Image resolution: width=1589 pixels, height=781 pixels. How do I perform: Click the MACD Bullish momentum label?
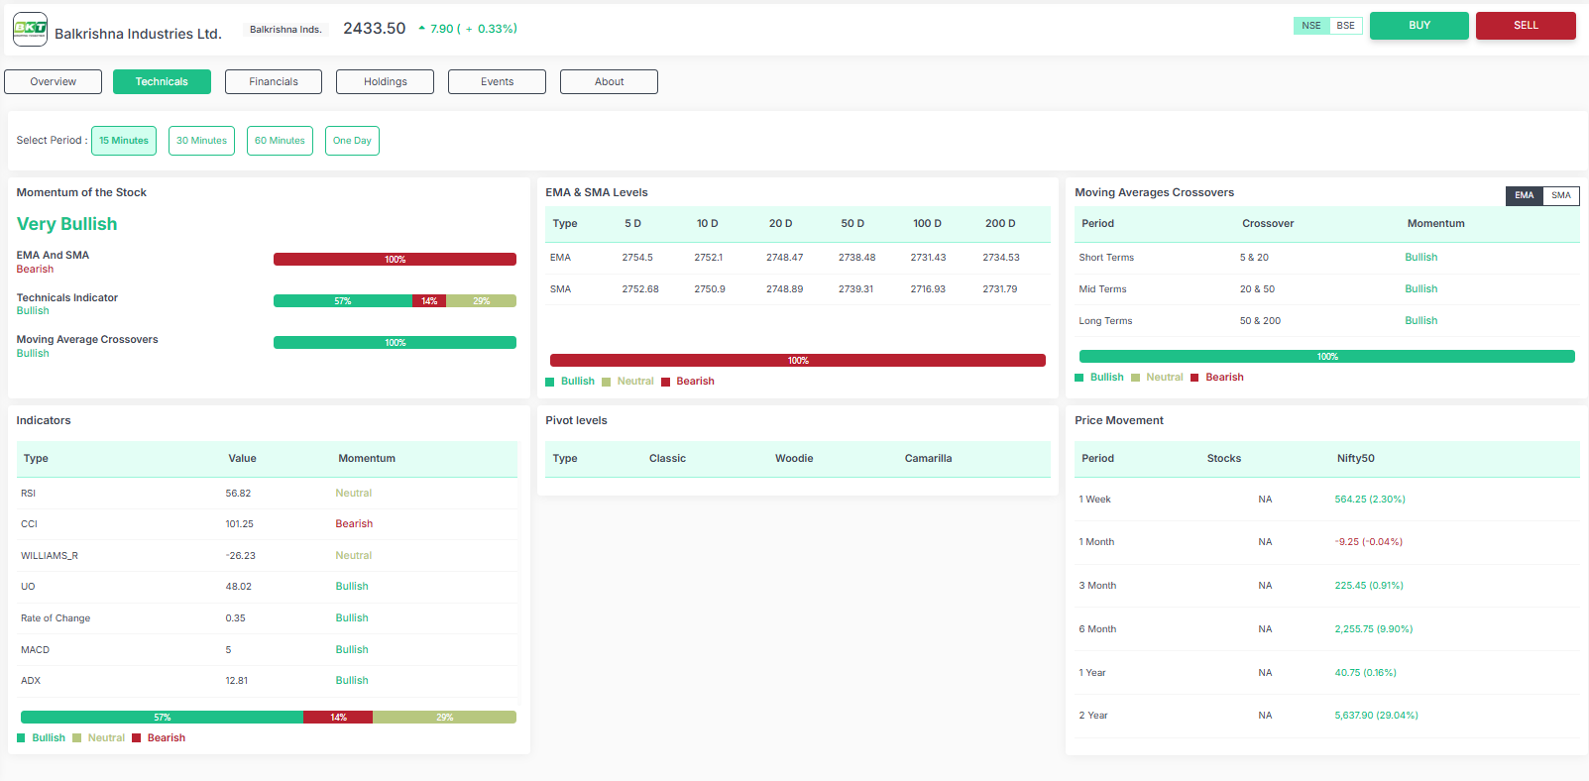tap(352, 650)
